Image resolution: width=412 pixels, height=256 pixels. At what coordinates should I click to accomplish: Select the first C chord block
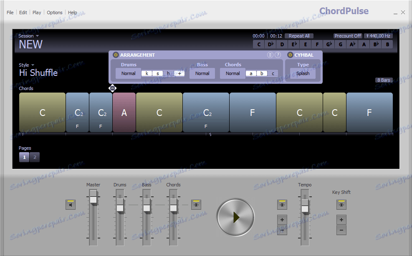pos(42,112)
